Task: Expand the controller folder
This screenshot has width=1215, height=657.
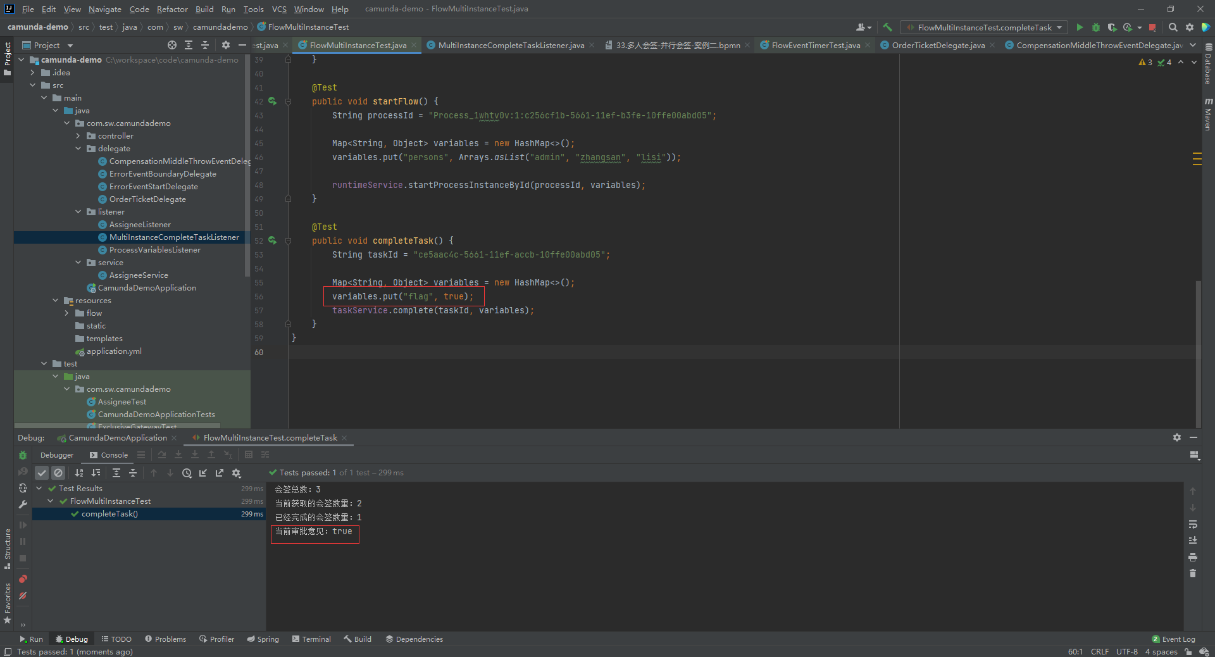Action: 78,136
